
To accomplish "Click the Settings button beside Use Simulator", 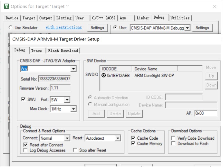I will click(97, 28).
